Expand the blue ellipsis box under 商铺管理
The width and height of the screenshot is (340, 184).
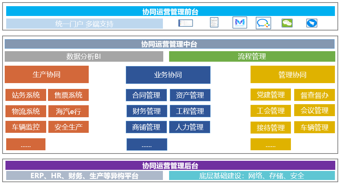point(147,144)
